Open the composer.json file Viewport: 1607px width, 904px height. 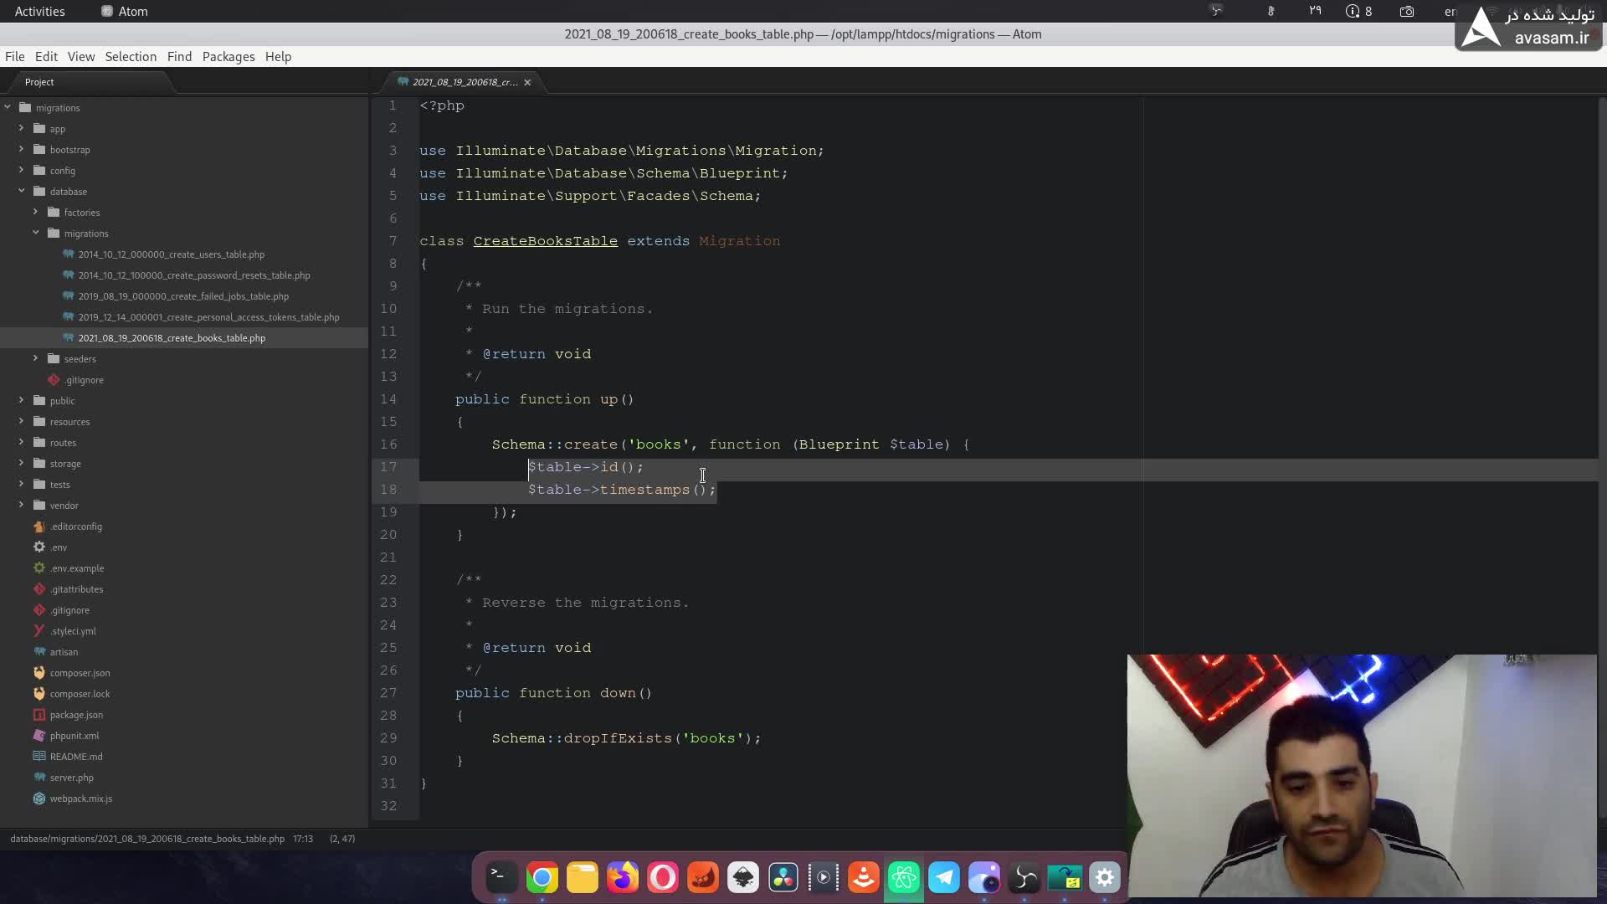click(x=80, y=673)
